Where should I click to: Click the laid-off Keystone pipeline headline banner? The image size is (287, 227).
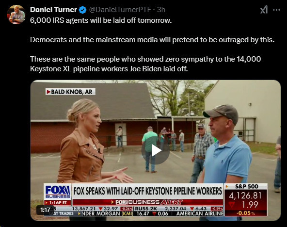coord(148,191)
